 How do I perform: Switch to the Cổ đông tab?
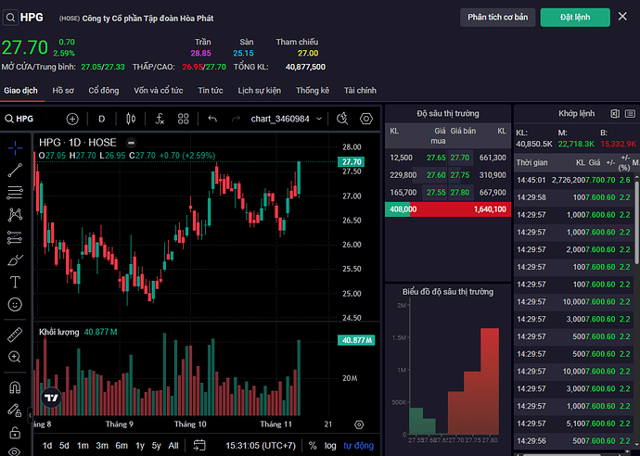coord(104,90)
